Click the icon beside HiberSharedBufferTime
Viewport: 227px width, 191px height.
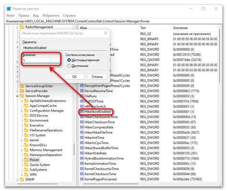click(x=82, y=148)
